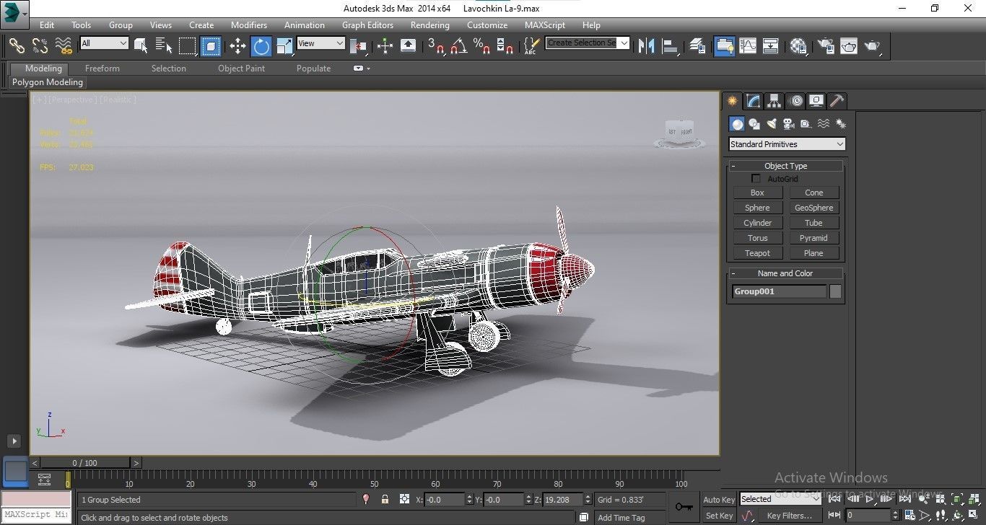Choose Rectangular Selection Region tool
The width and height of the screenshot is (986, 525).
(x=188, y=46)
